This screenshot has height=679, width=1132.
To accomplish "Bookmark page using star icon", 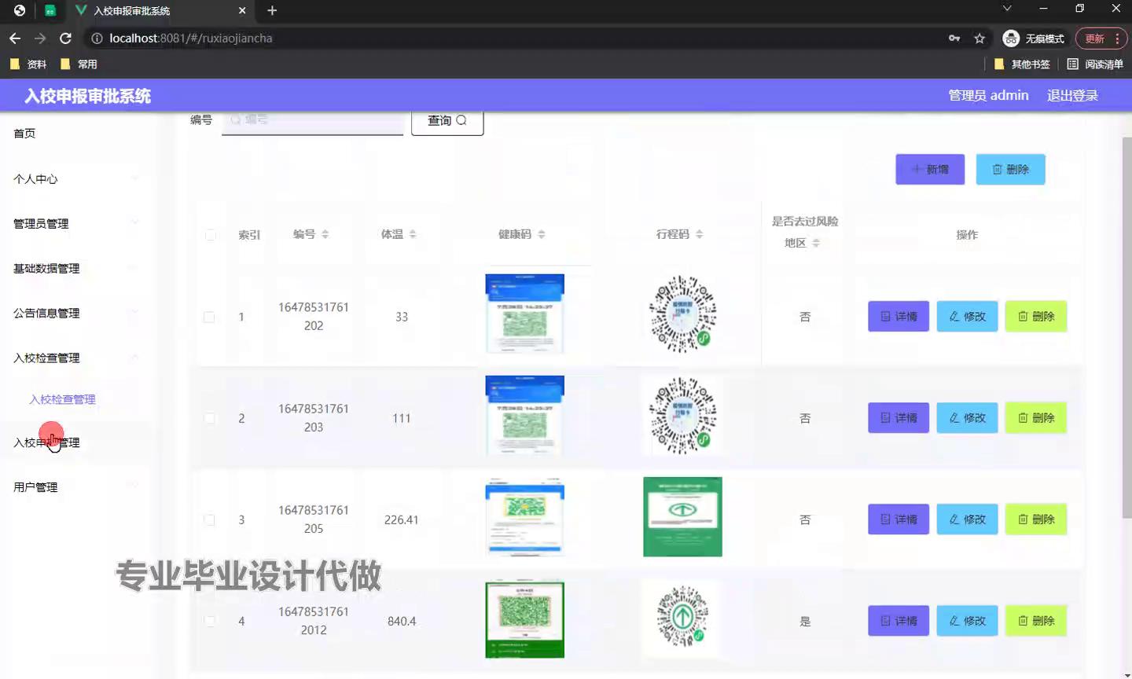I will pyautogui.click(x=979, y=39).
